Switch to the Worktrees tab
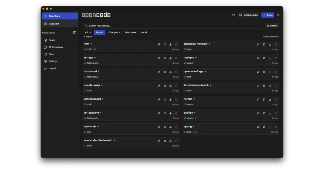 pyautogui.click(x=130, y=32)
